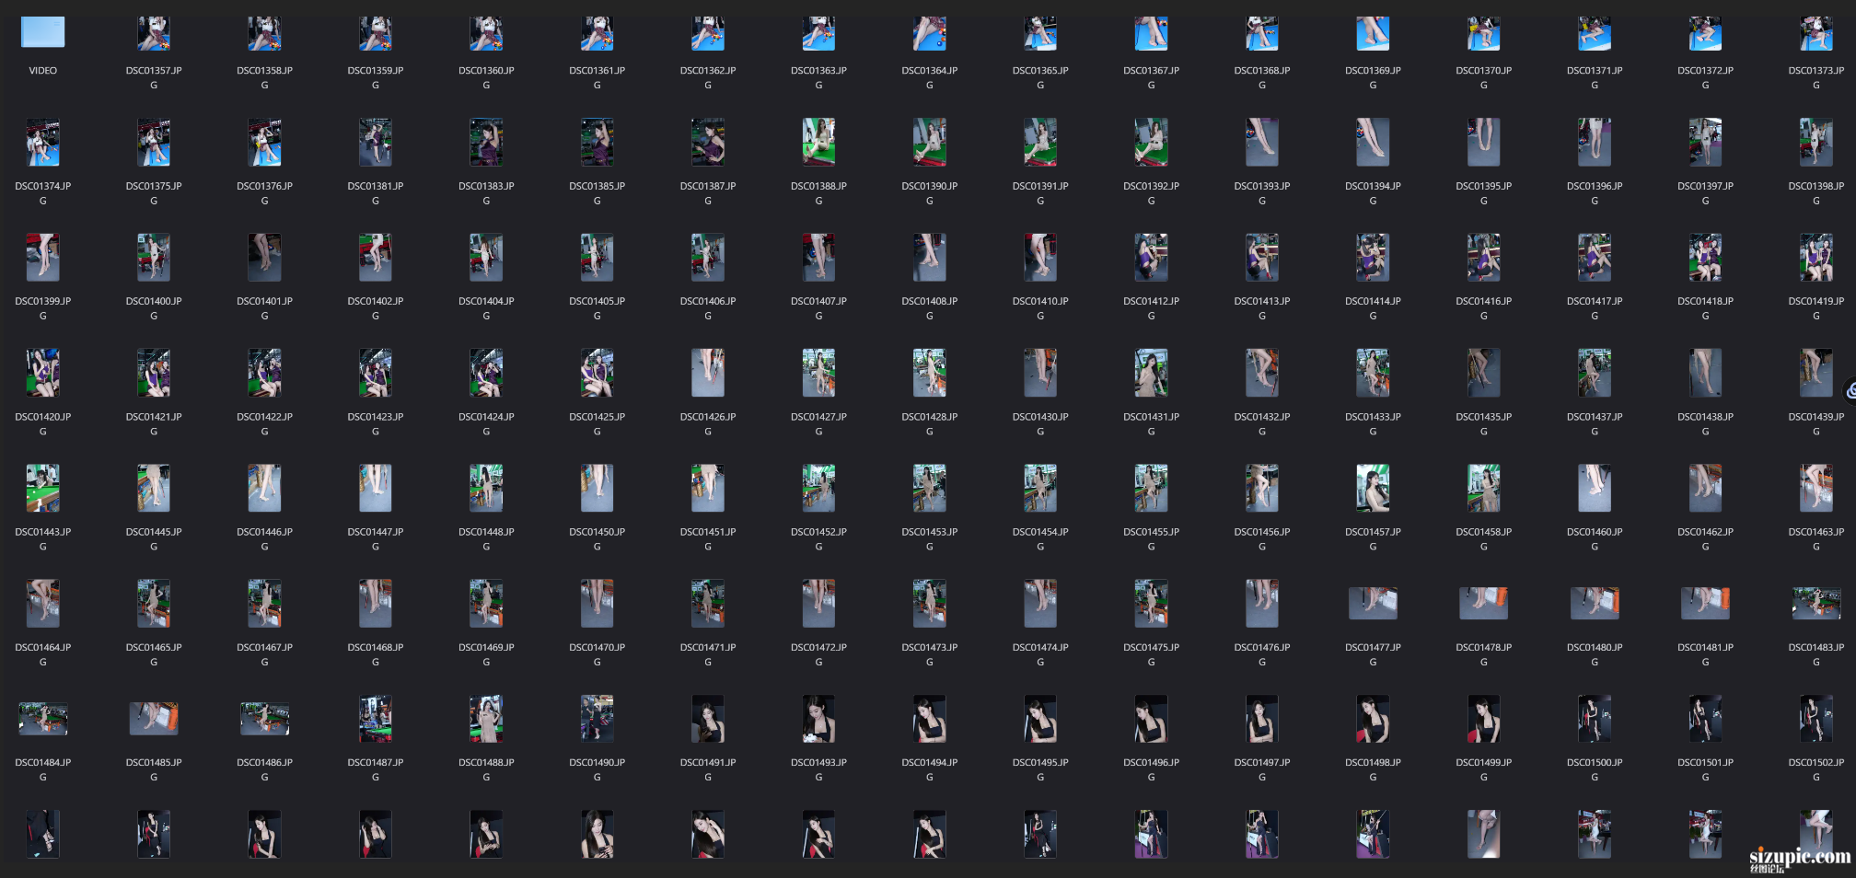
Task: Open the VIDEO folder
Action: click(x=42, y=33)
